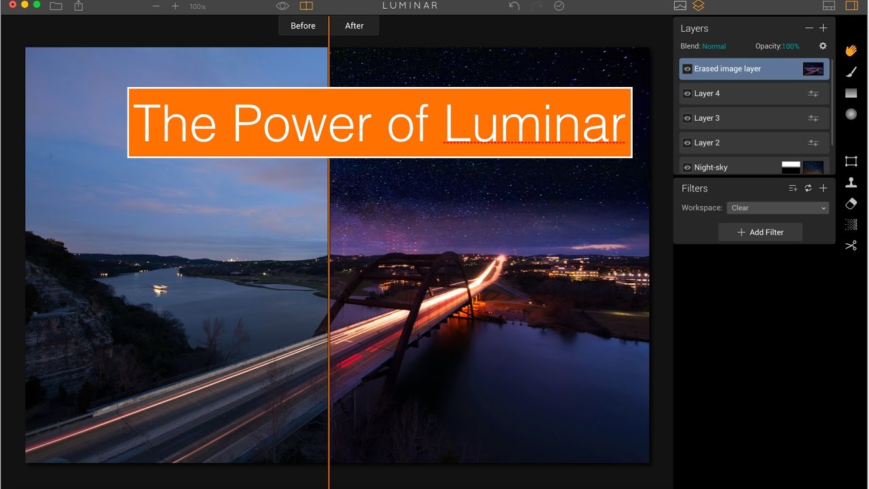The image size is (869, 489).
Task: Select the Gradient mask tool
Action: point(851,93)
